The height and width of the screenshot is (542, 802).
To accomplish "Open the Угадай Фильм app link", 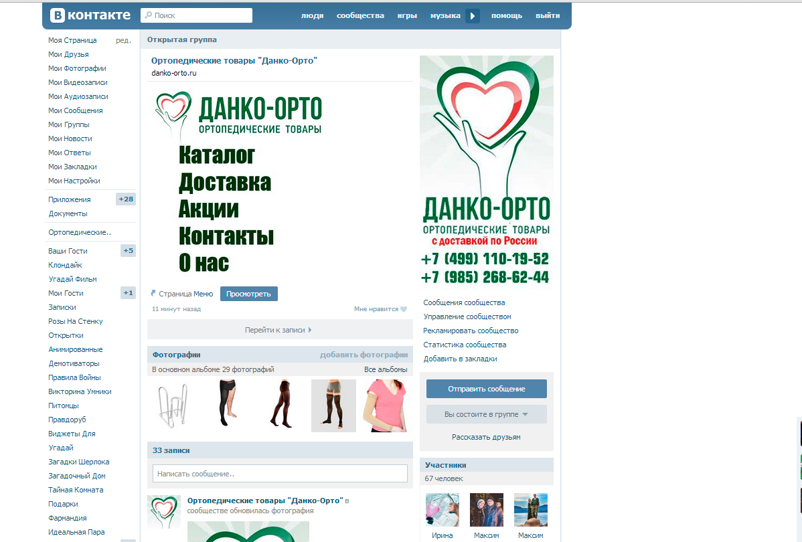I will (x=72, y=279).
